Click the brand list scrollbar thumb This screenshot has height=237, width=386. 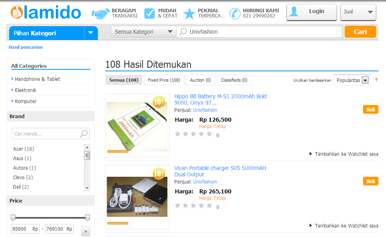pyautogui.click(x=87, y=155)
